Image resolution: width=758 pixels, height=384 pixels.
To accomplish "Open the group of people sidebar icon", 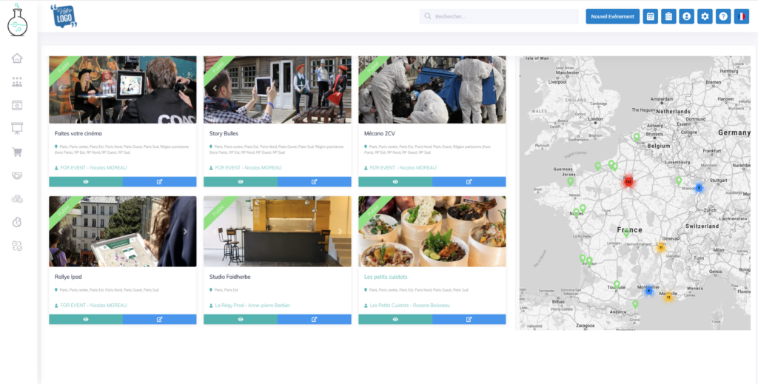I will 17,81.
